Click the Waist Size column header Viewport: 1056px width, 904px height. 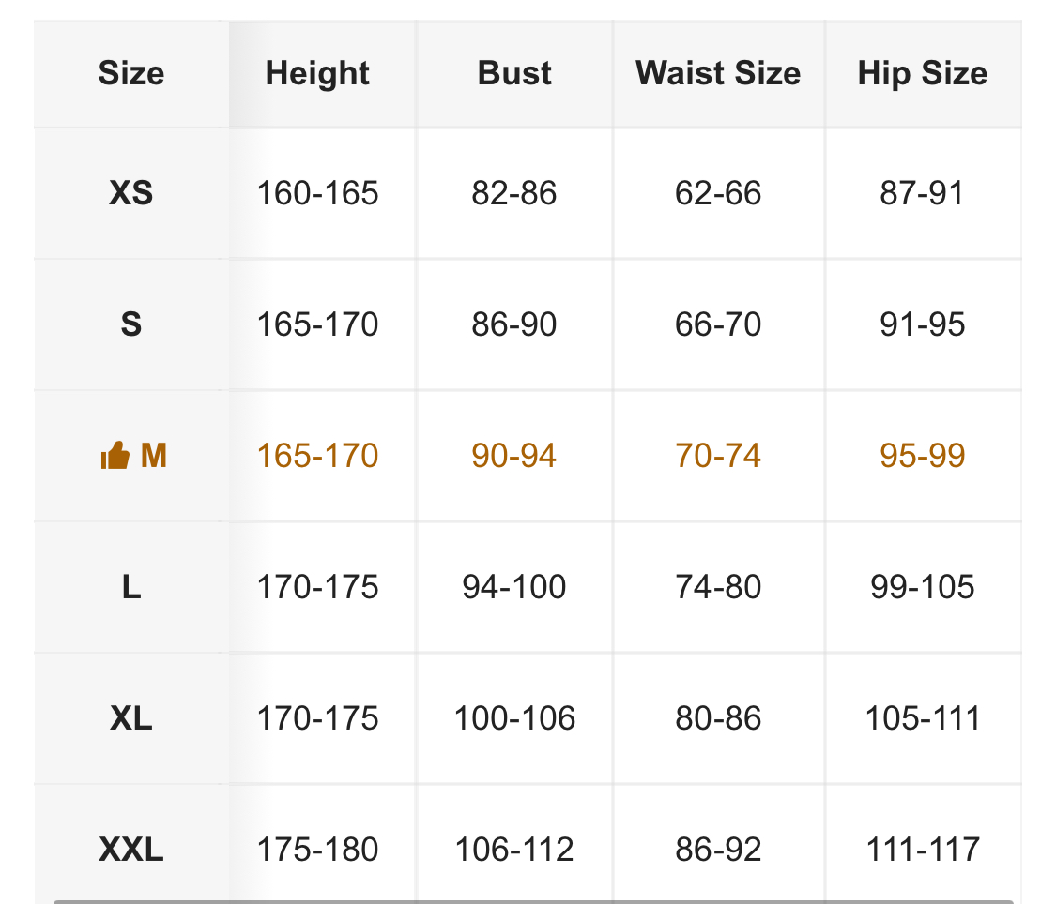(x=718, y=73)
